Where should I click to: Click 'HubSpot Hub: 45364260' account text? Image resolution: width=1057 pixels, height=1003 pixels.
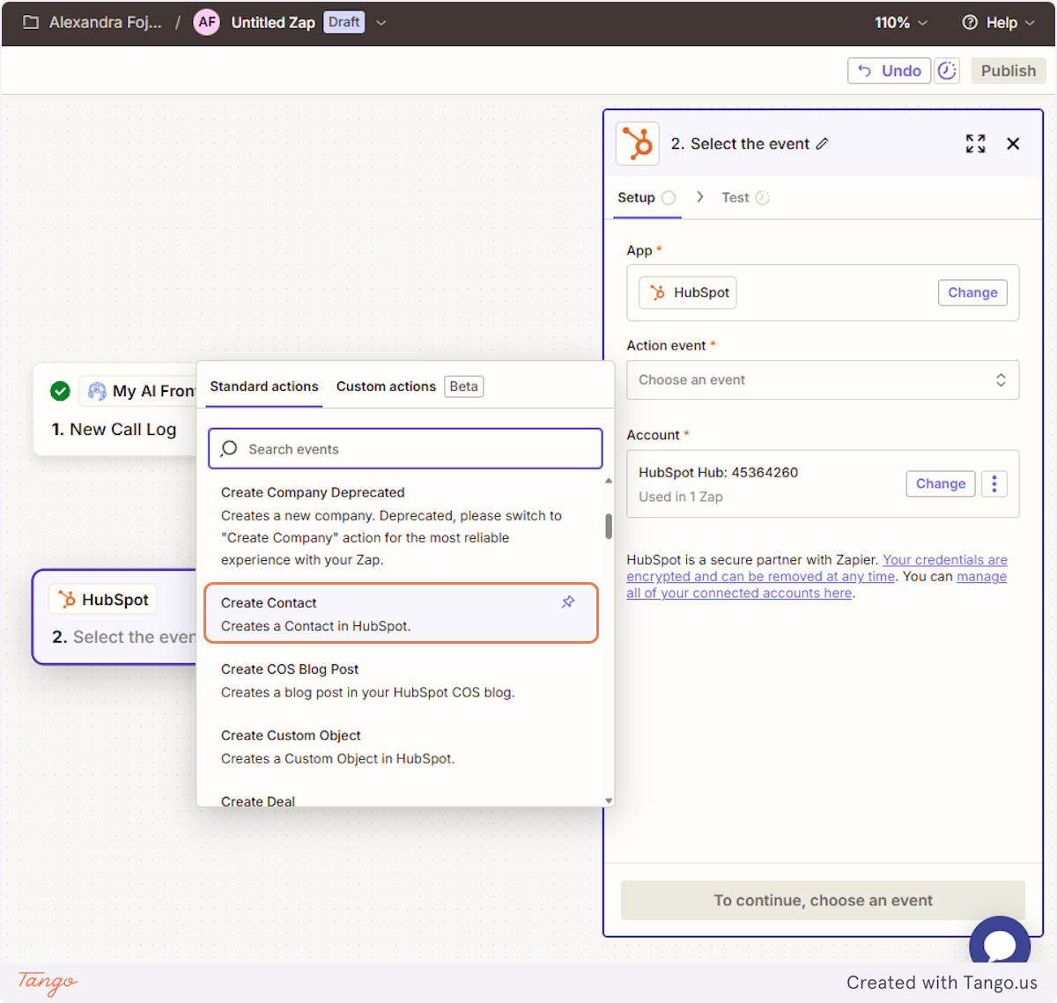click(719, 473)
